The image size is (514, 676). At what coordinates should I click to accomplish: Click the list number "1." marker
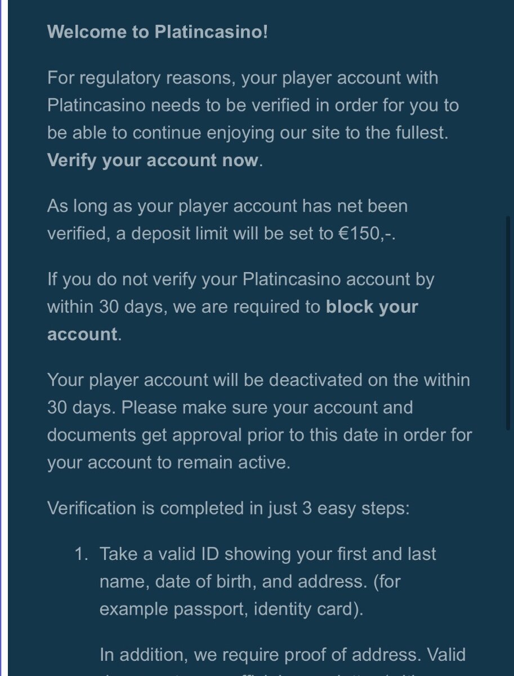click(x=82, y=554)
